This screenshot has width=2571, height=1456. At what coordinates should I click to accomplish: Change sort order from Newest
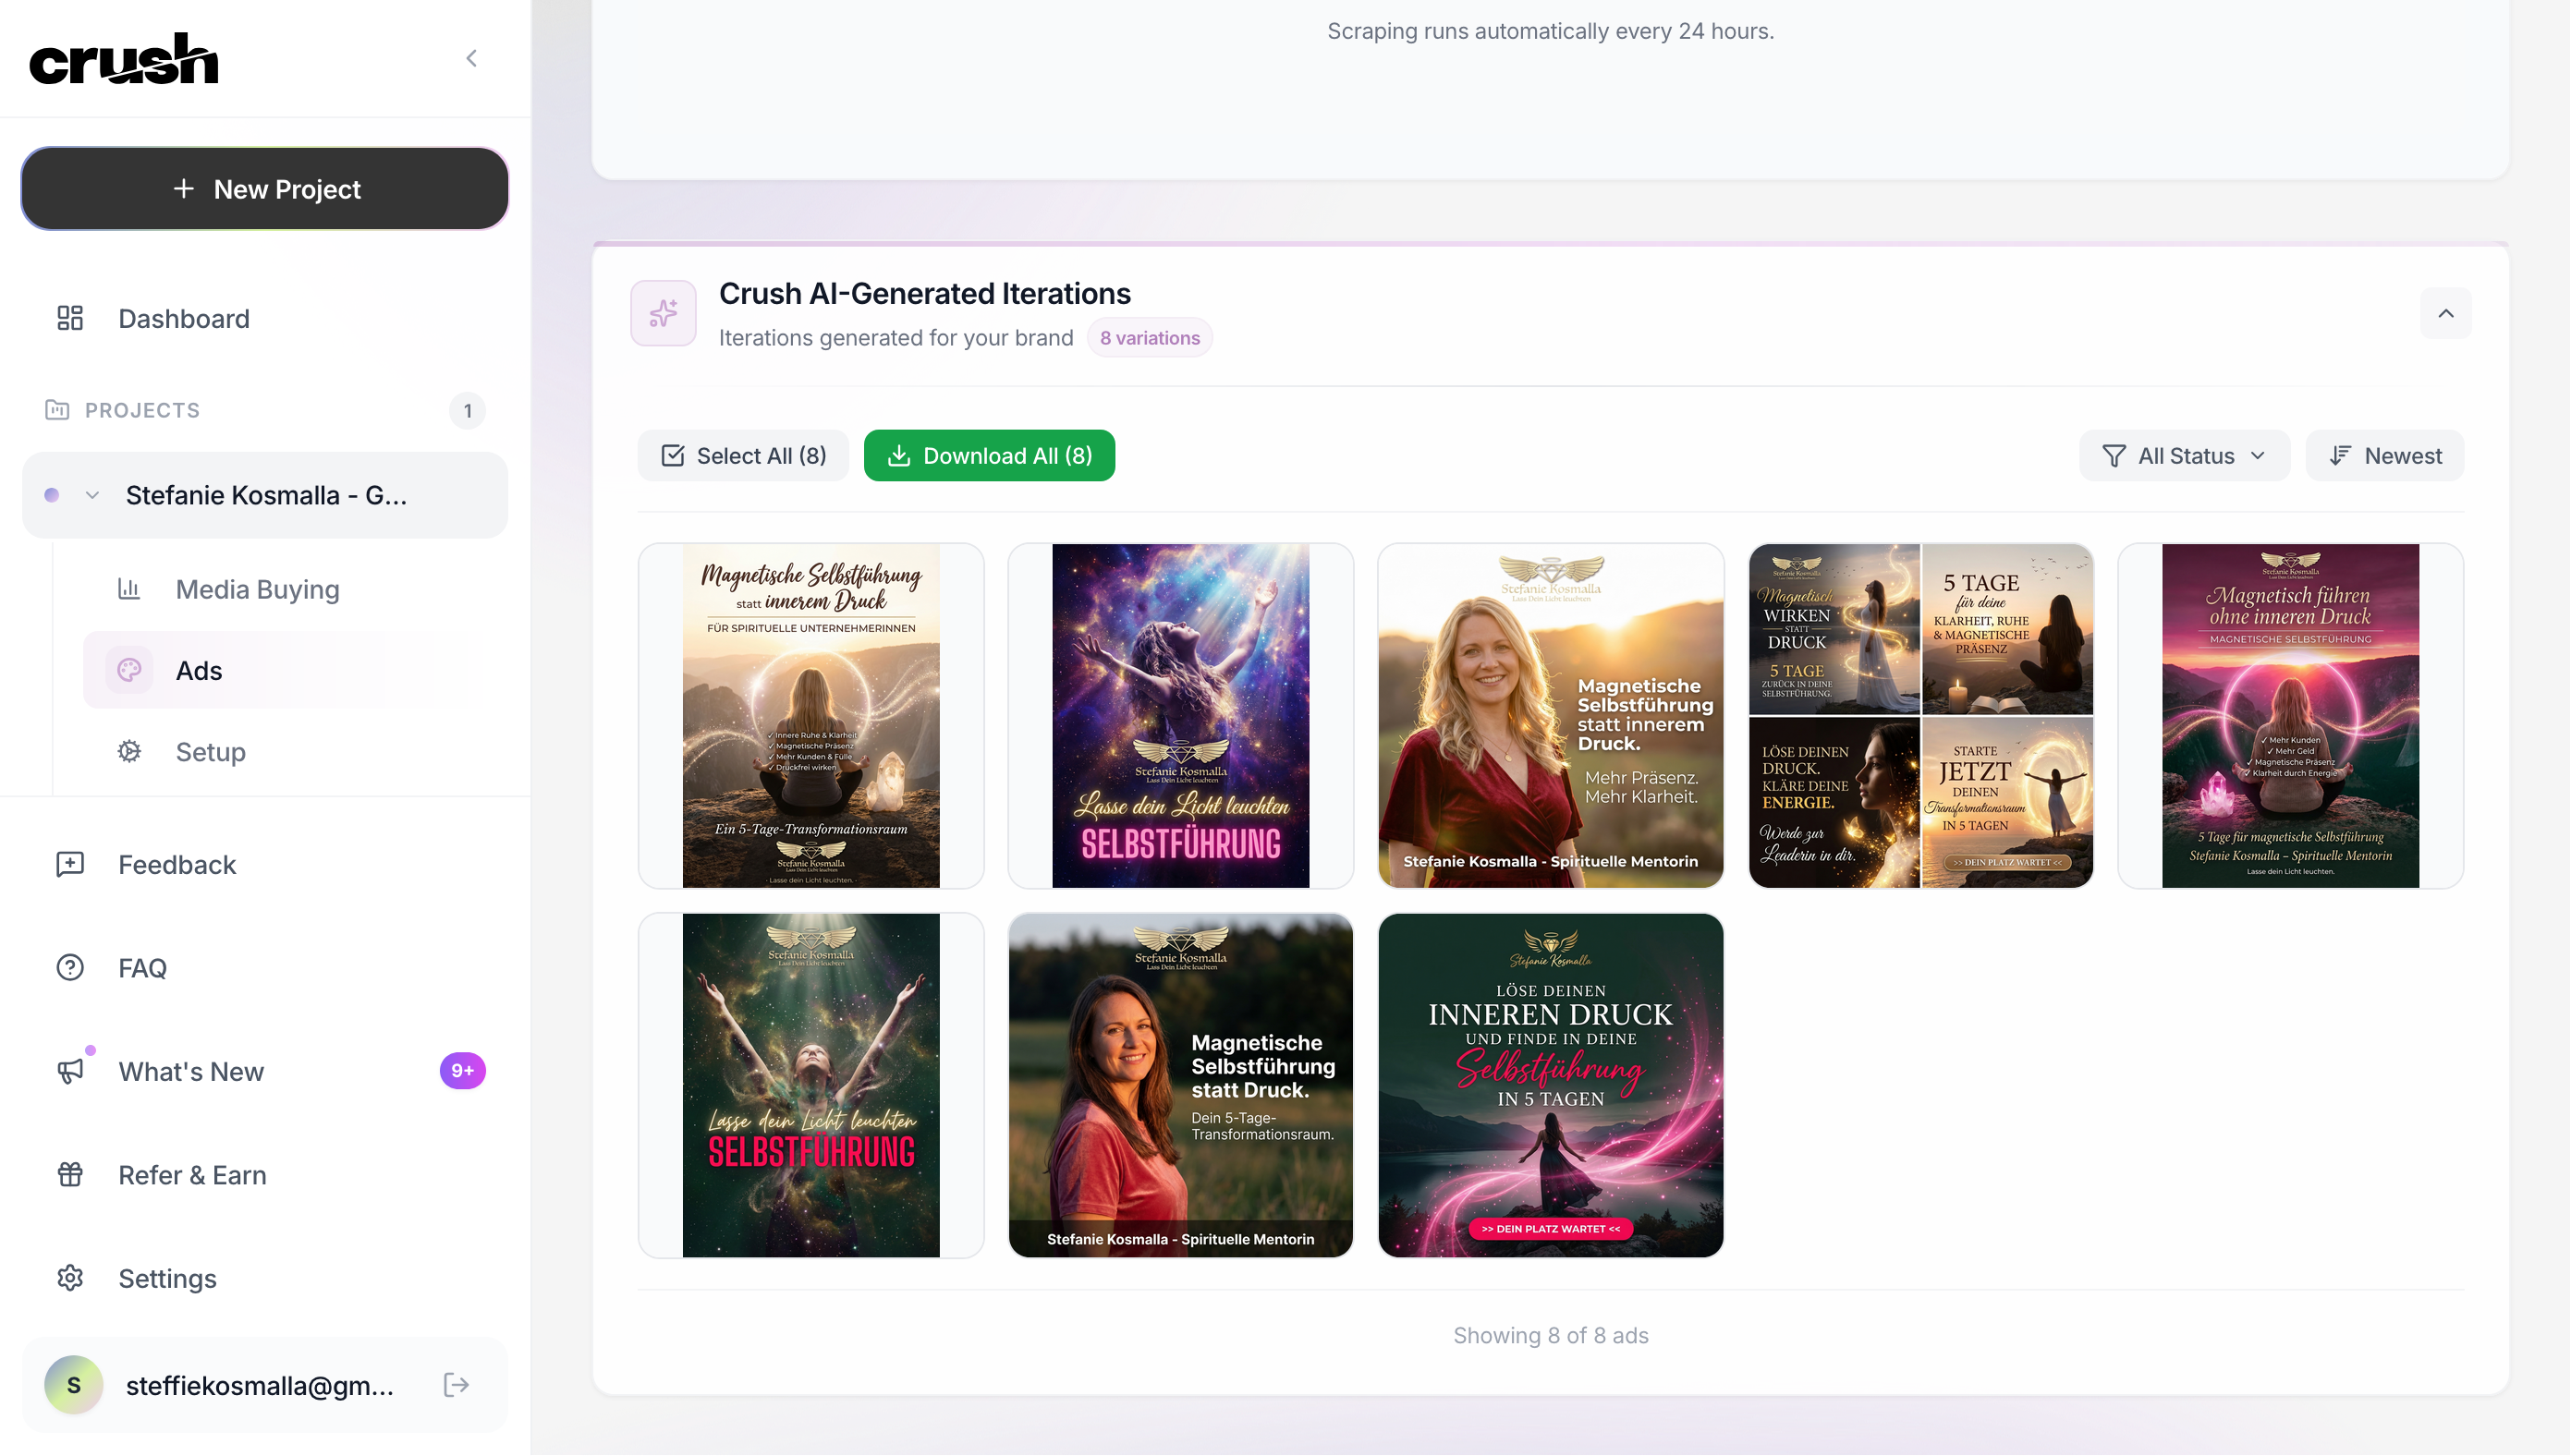point(2384,455)
